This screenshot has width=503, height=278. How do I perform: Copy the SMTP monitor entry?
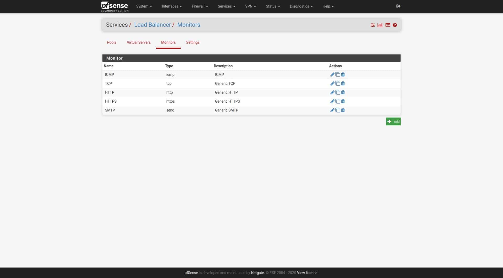tap(338, 110)
